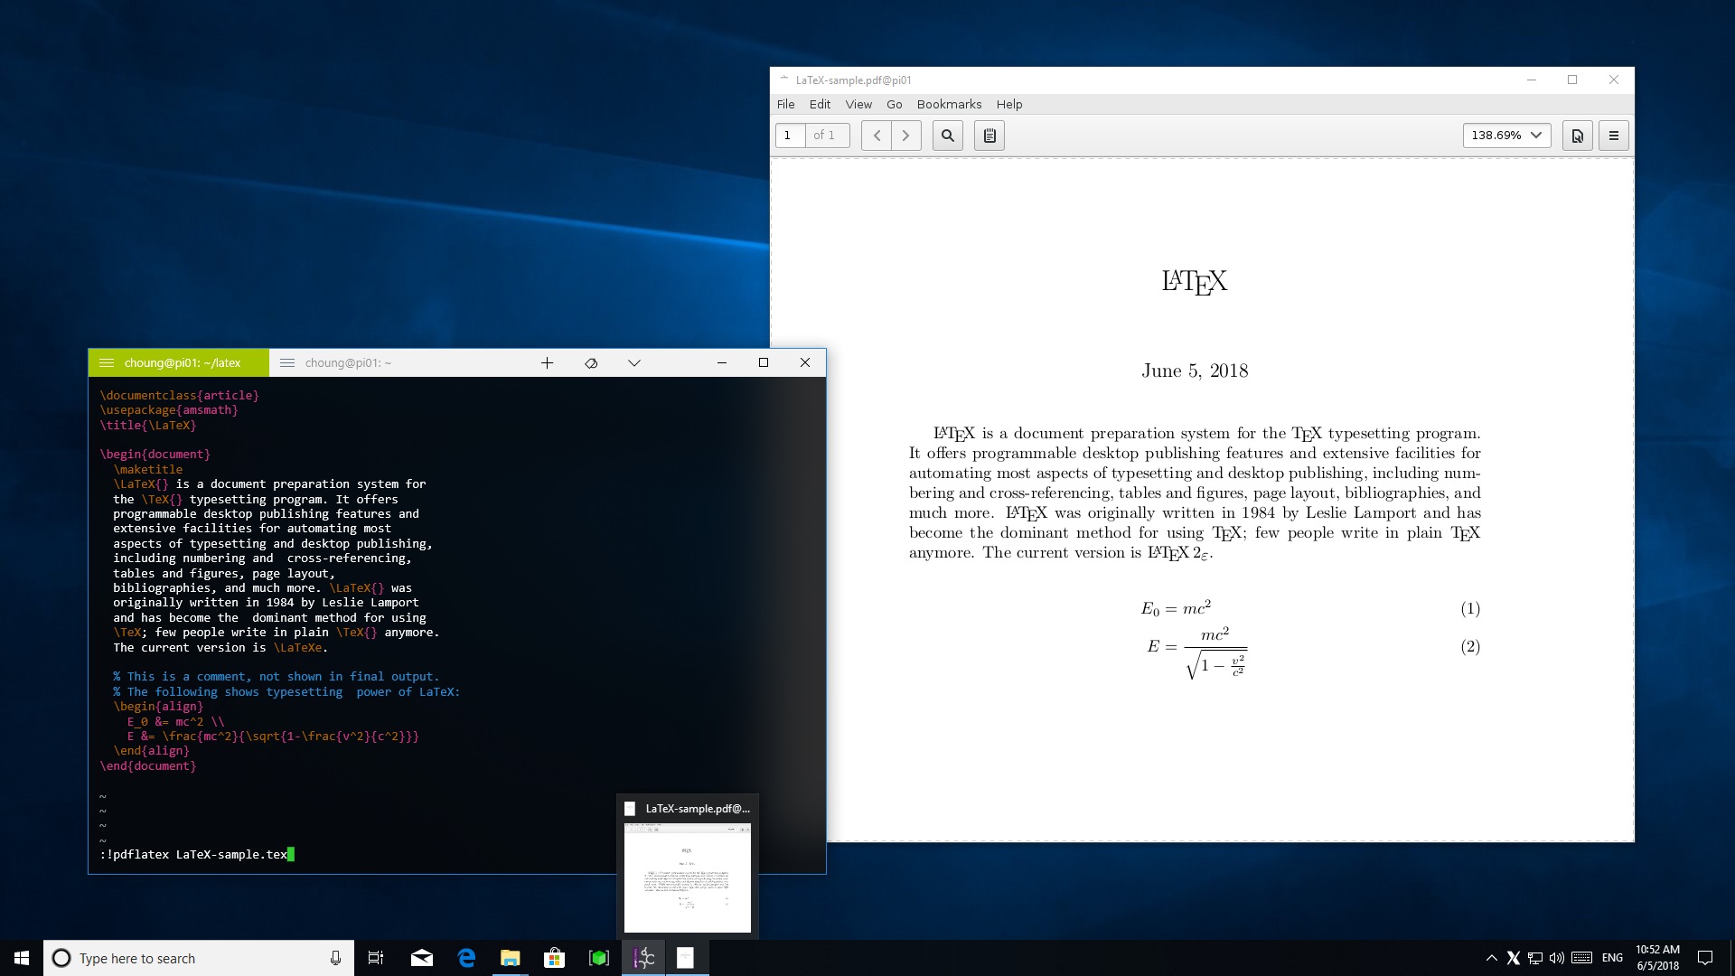Open File Explorer from the taskbar
The width and height of the screenshot is (1735, 976).
(510, 957)
